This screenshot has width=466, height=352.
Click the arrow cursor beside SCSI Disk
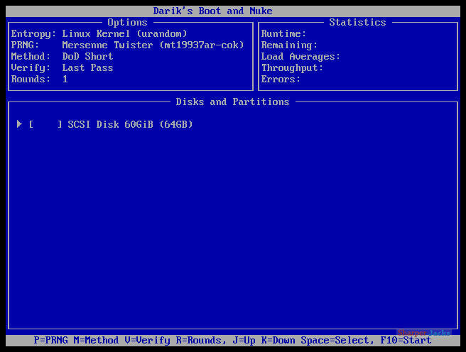[x=19, y=124]
